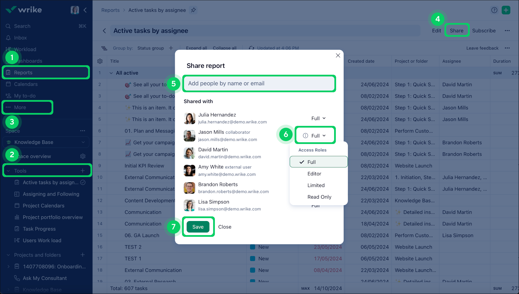Open Calendars from the sidebar
519x294 pixels.
point(26,84)
